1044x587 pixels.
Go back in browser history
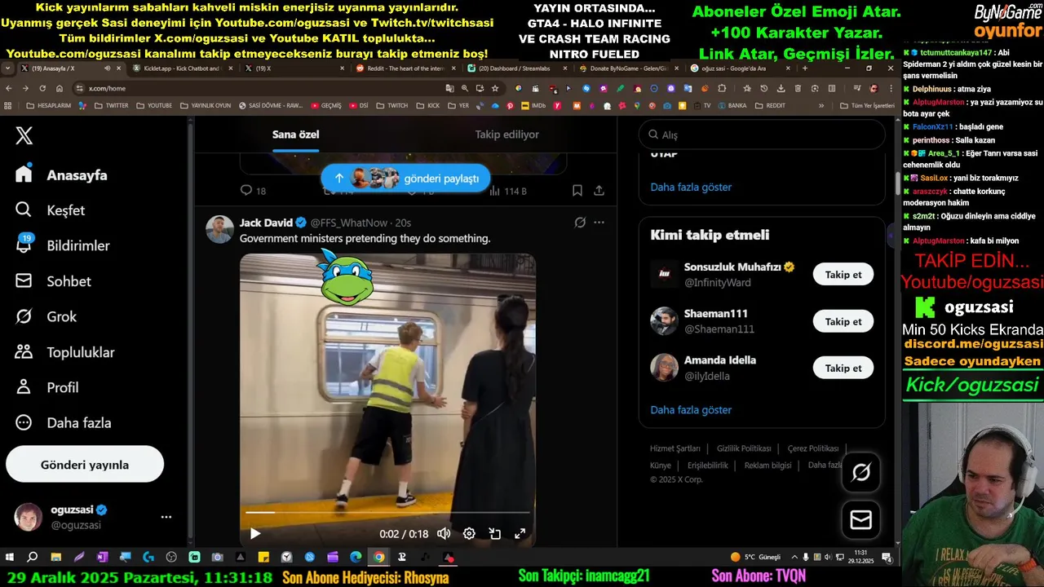click(x=9, y=88)
